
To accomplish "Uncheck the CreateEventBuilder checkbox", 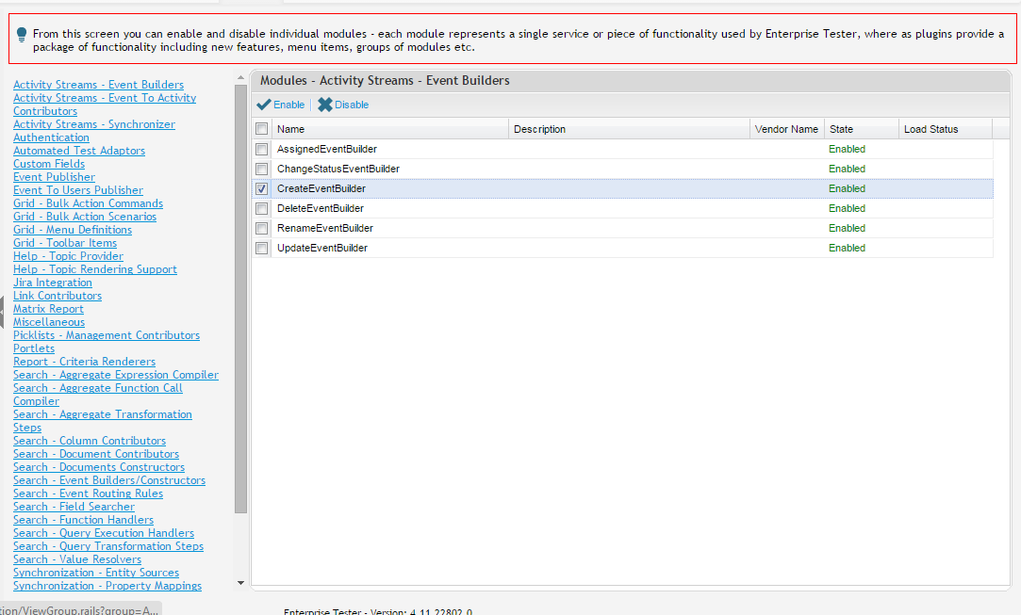I will click(x=262, y=188).
